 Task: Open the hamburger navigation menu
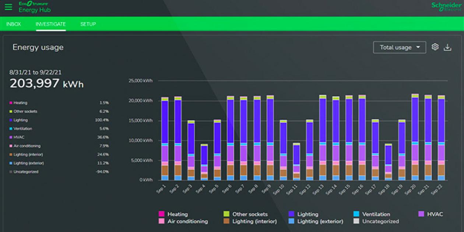pyautogui.click(x=8, y=7)
